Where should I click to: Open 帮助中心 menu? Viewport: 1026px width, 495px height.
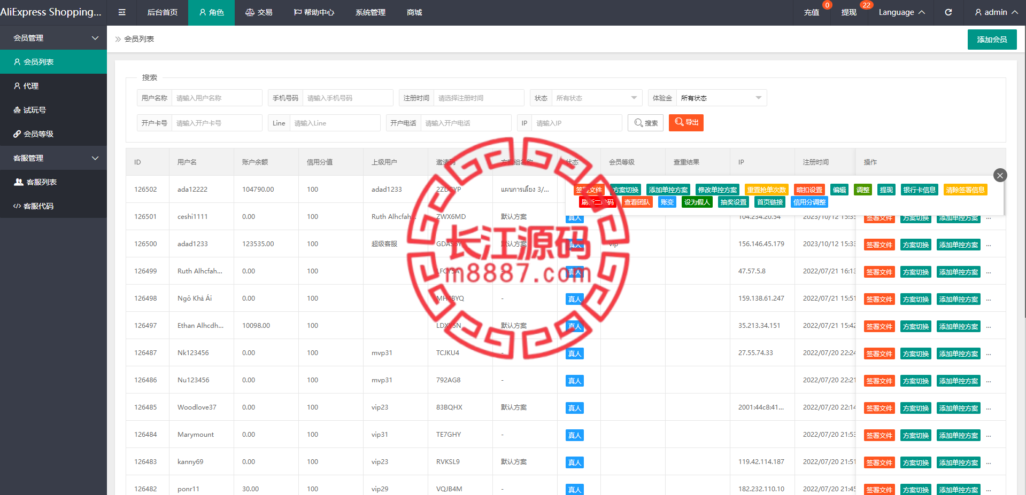click(314, 12)
